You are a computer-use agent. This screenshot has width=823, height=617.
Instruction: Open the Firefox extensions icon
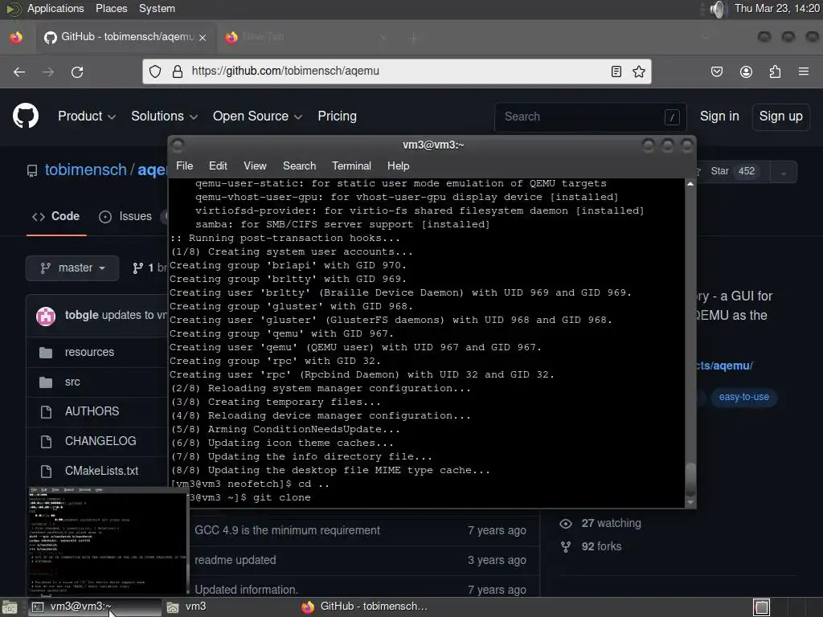point(775,72)
